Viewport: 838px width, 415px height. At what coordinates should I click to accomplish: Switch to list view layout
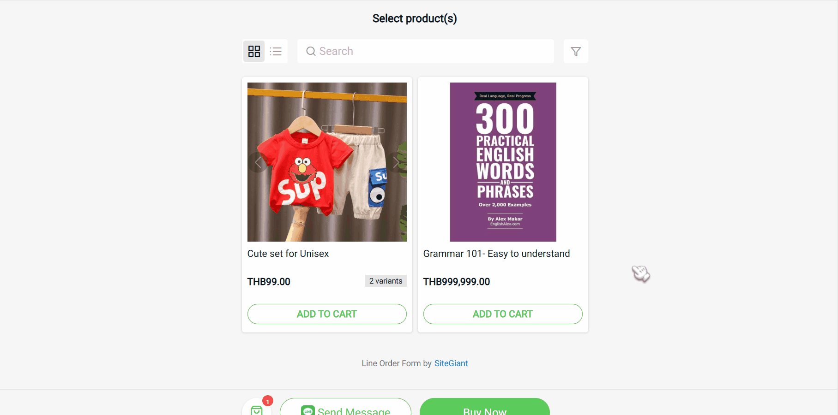point(276,51)
